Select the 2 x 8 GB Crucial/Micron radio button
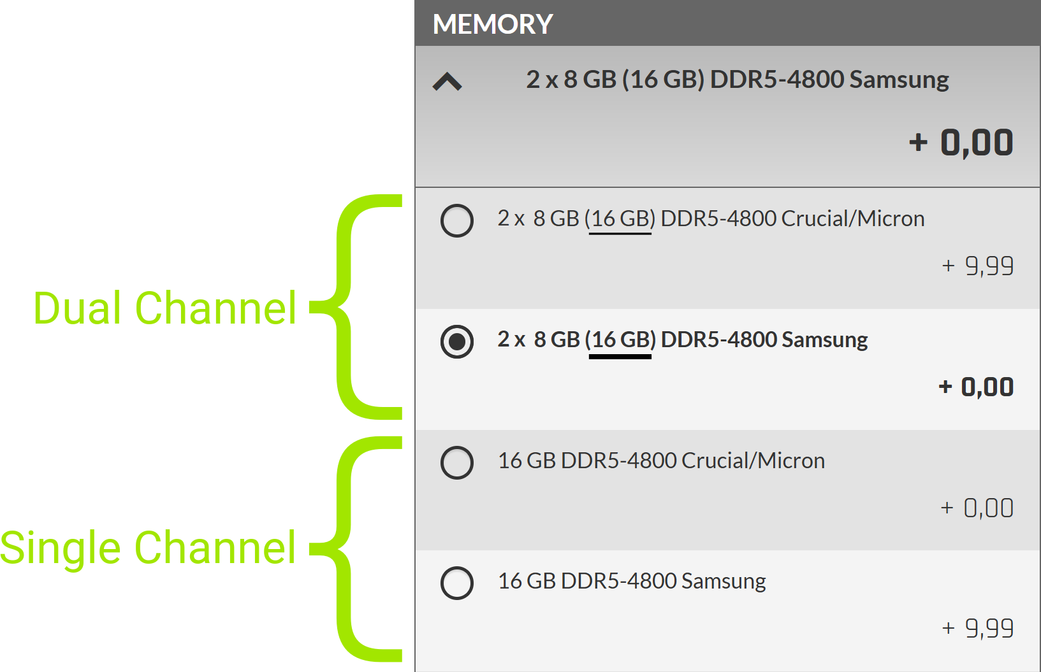Image resolution: width=1041 pixels, height=672 pixels. point(457,221)
